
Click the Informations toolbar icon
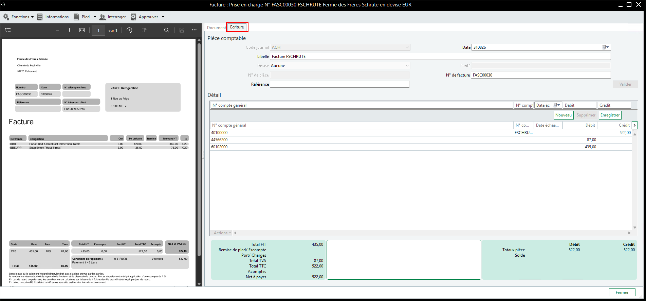(40, 17)
